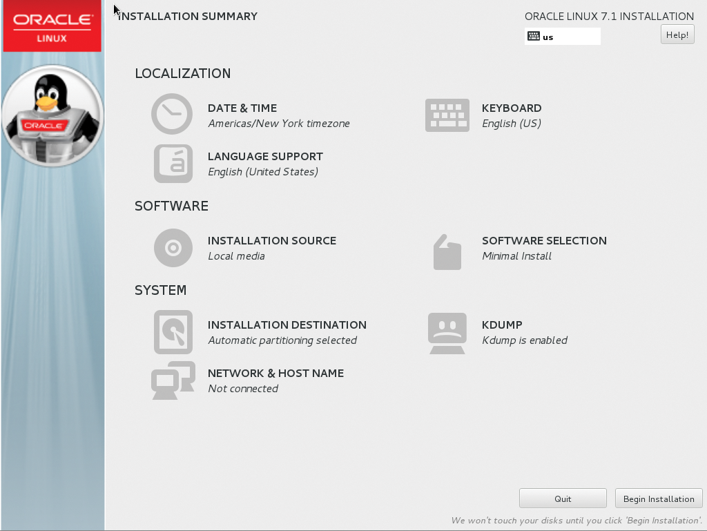The height and width of the screenshot is (531, 707).
Task: Select INSTALLATION DESTINATION text label
Action: click(287, 325)
